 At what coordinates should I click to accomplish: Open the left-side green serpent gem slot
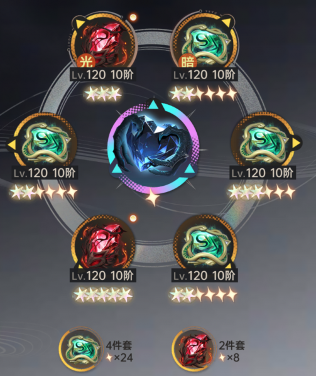point(45,142)
